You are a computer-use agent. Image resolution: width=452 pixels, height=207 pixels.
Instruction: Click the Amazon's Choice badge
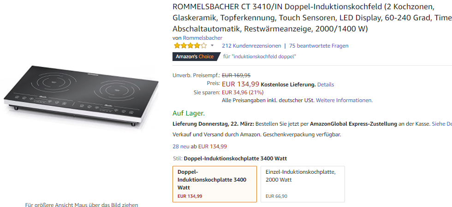[x=194, y=56]
